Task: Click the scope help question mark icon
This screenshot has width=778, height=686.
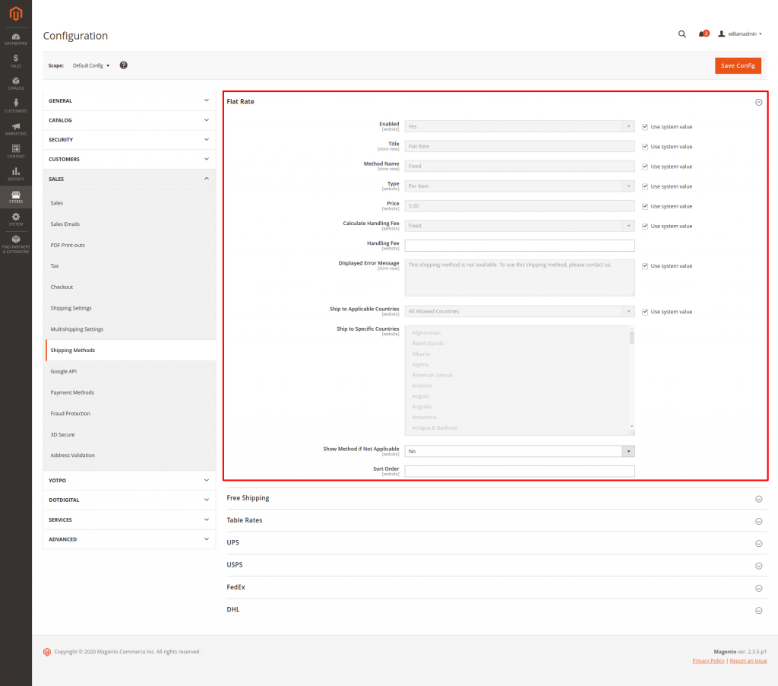Action: [123, 65]
